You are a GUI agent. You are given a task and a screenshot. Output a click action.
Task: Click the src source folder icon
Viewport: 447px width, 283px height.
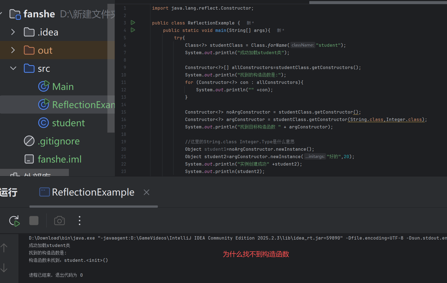(29, 68)
